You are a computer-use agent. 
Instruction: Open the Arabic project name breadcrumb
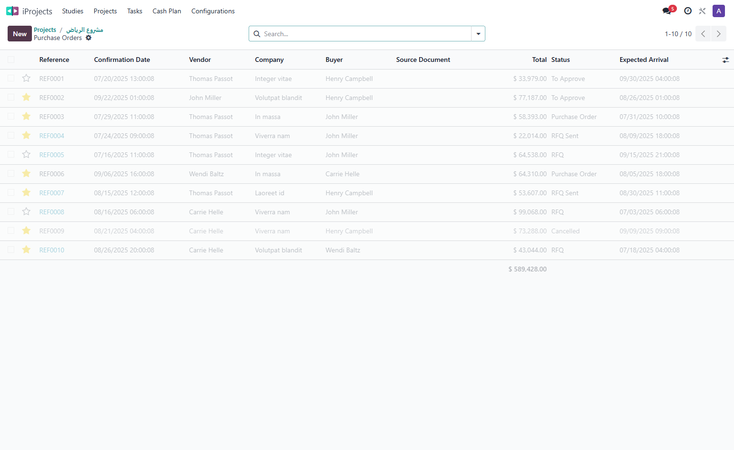point(85,30)
